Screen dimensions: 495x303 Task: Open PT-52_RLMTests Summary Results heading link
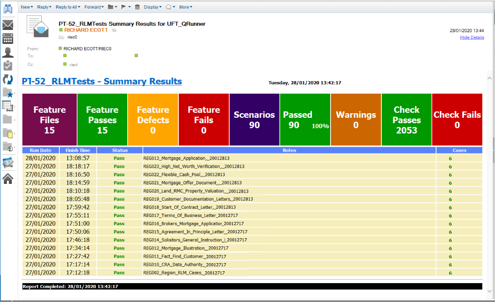pos(102,82)
